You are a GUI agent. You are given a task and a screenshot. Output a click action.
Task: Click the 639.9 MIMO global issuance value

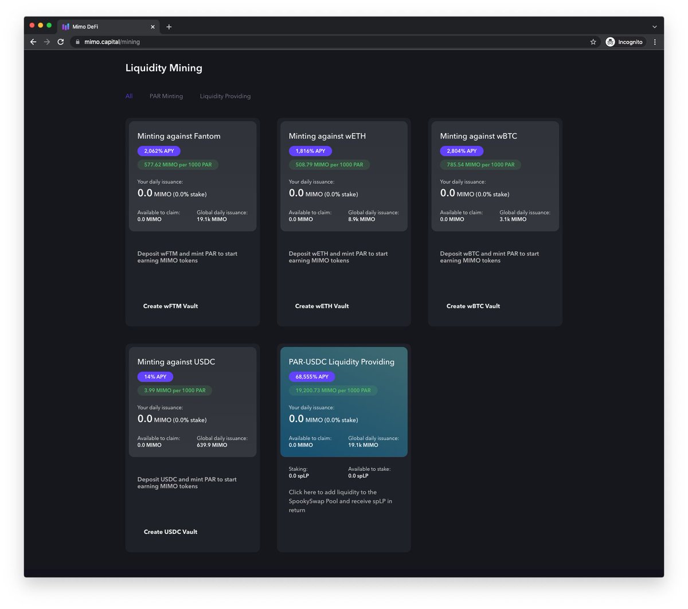point(212,445)
